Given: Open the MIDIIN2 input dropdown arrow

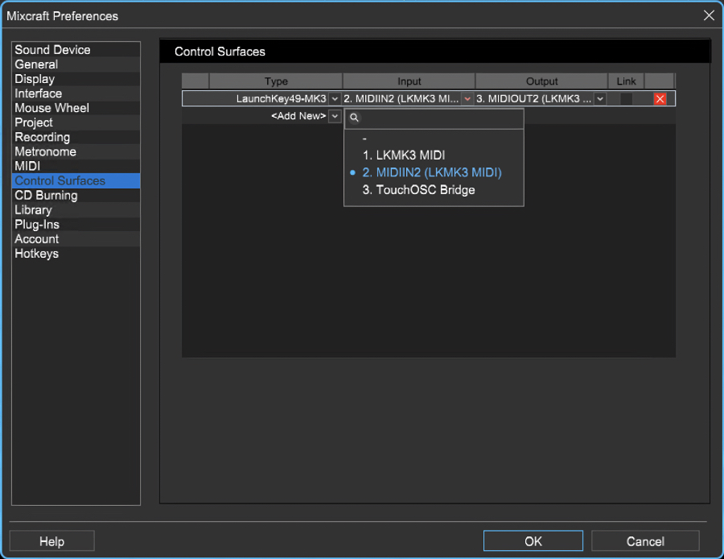Looking at the screenshot, I should (x=467, y=99).
